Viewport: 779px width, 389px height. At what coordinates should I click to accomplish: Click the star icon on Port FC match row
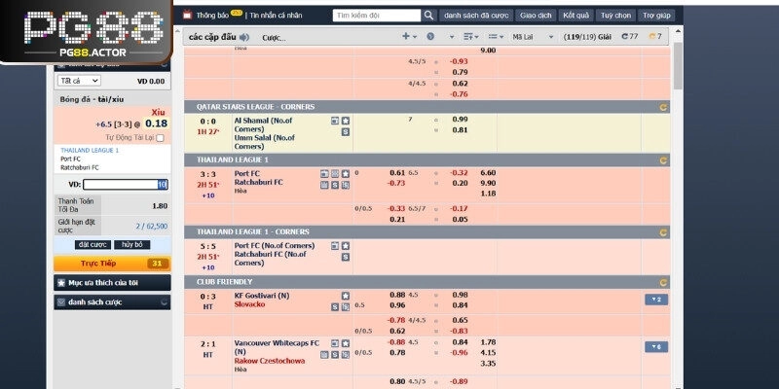coord(345,173)
